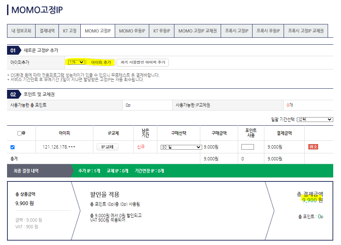Open the 내 정보조회 tab
The image size is (341, 245).
tap(21, 31)
